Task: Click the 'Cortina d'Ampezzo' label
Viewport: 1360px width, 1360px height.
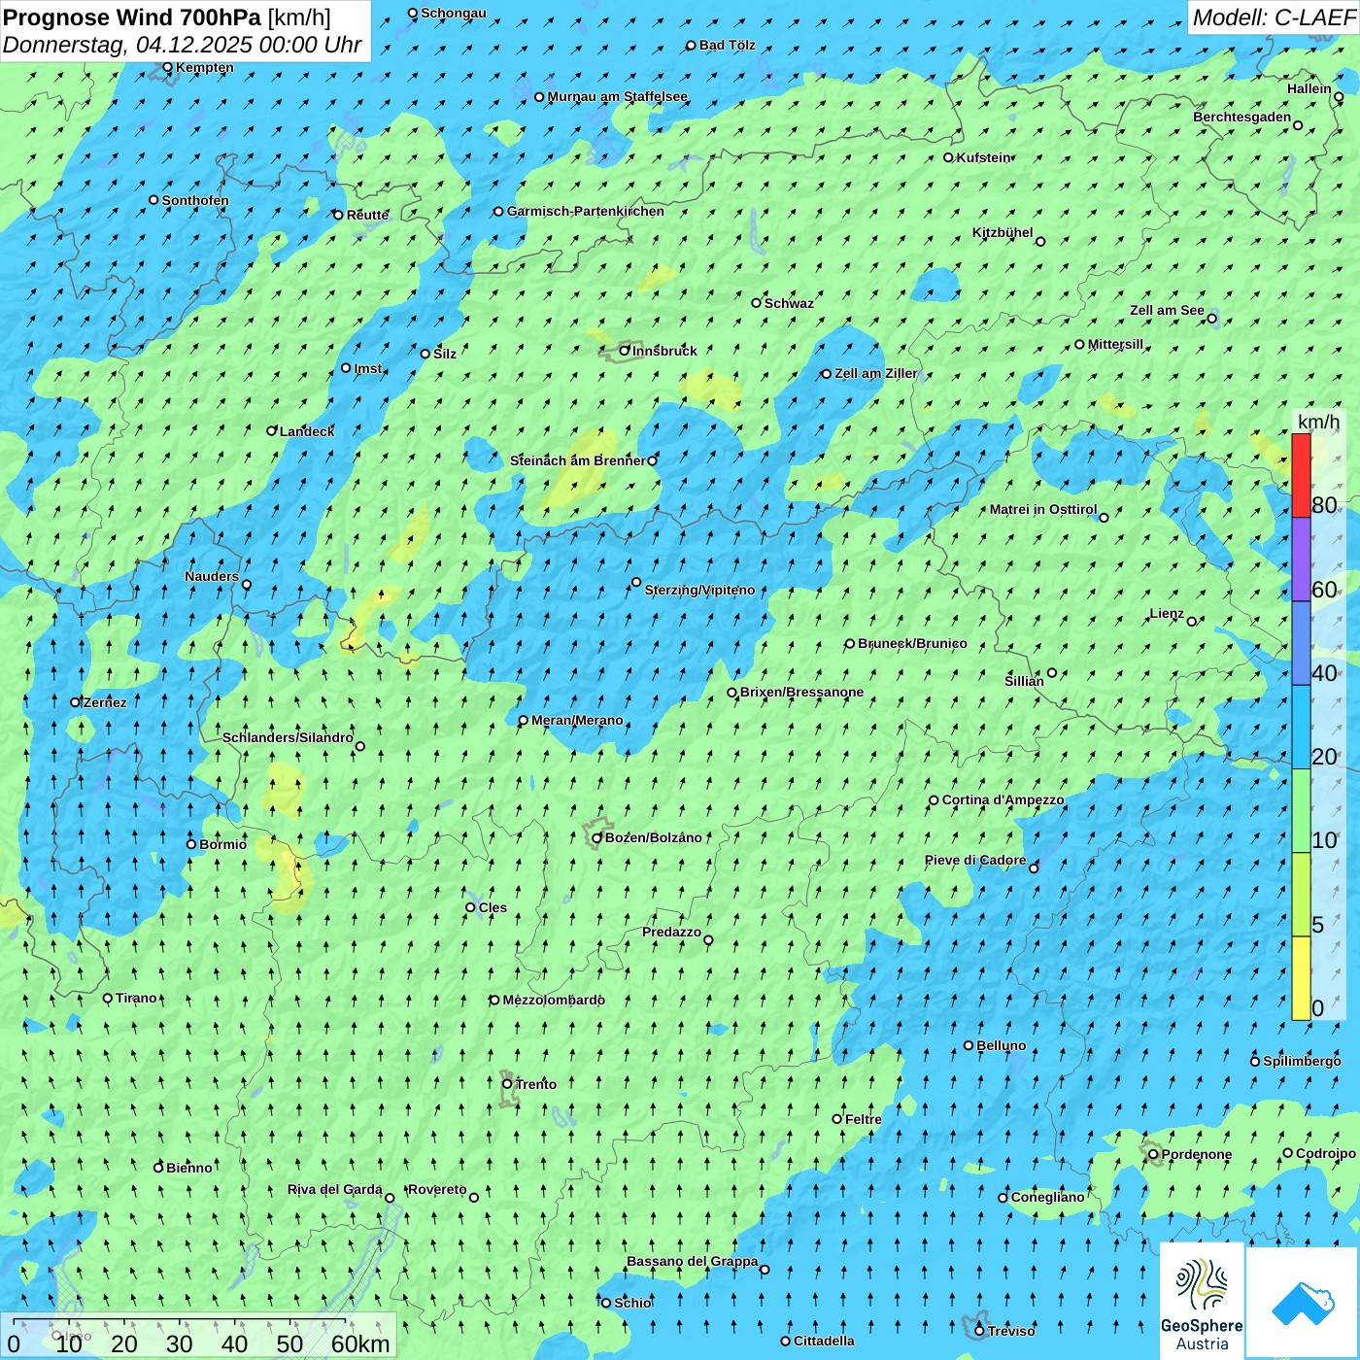Action: coord(1003,800)
